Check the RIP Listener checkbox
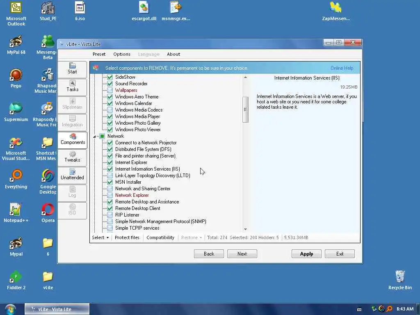Screen dimensions: 420x315 tap(110, 215)
